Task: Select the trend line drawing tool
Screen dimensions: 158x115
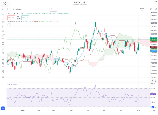Action: coord(3,19)
